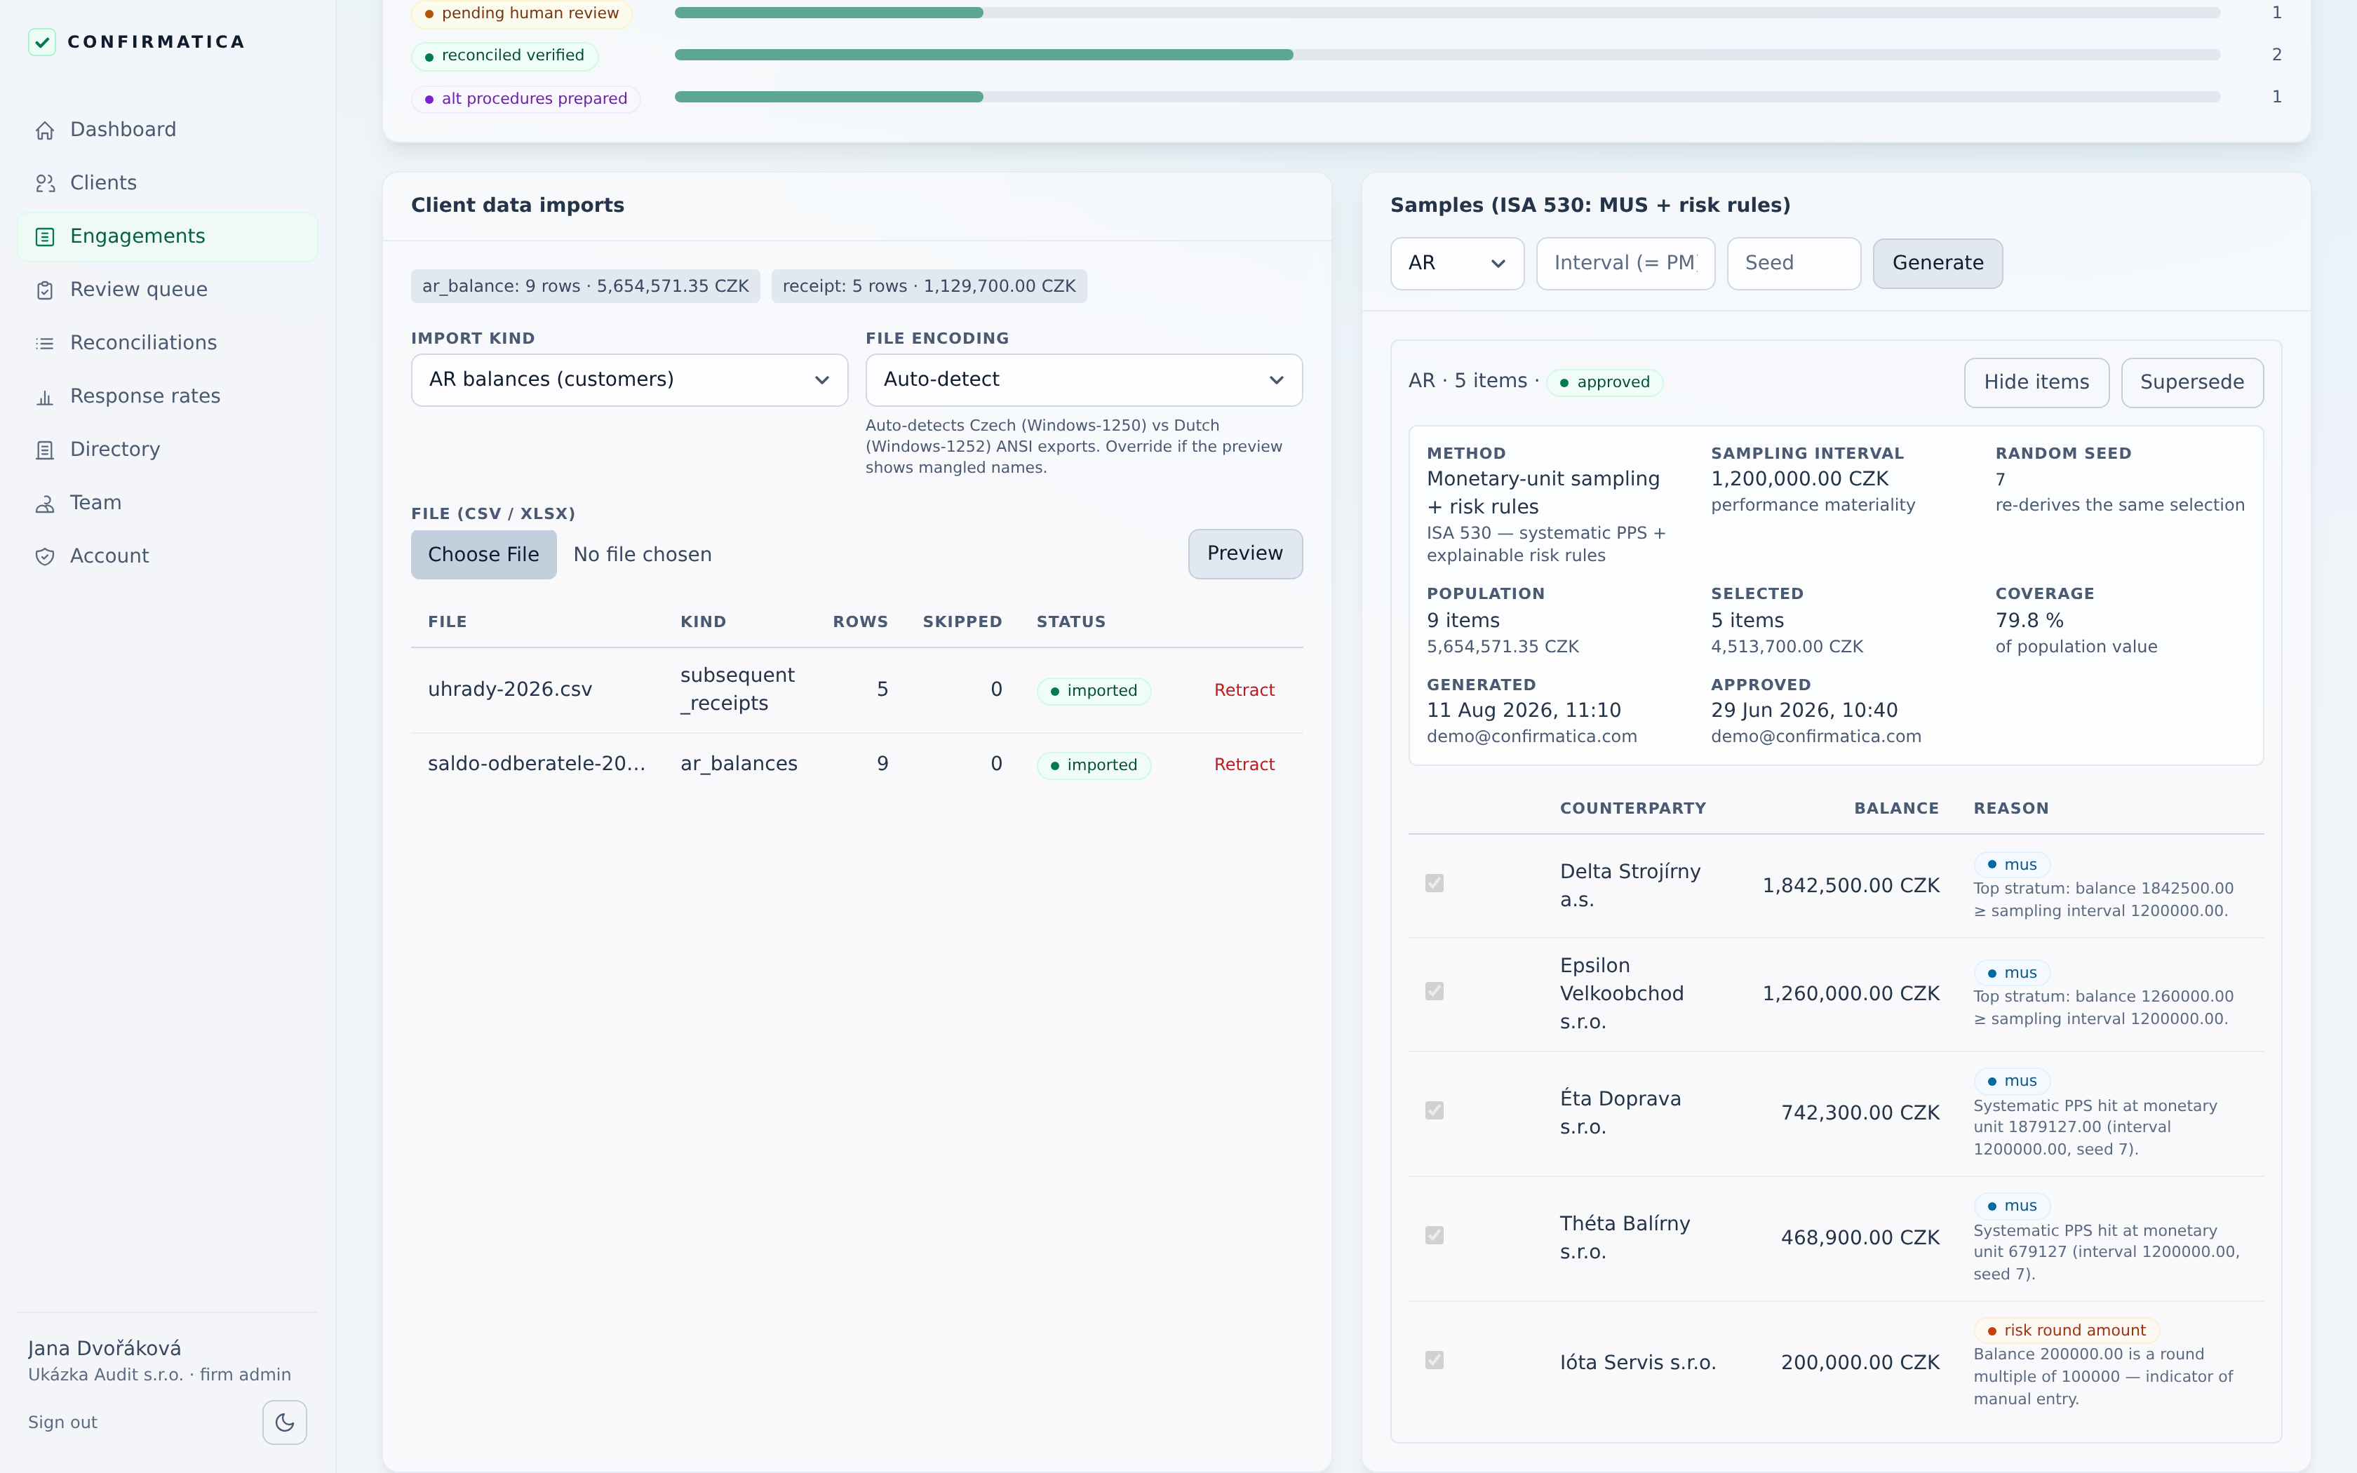Image resolution: width=2357 pixels, height=1473 pixels.
Task: Toggle checkbox for Delta Strojírny a.s.
Action: 1434,882
